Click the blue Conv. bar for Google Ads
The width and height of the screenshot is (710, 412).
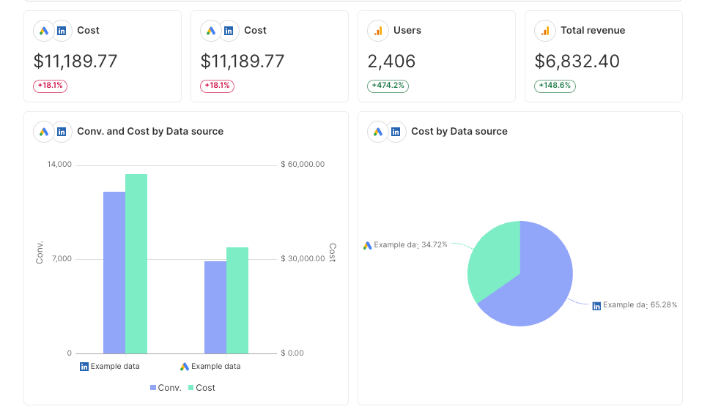[x=215, y=307]
